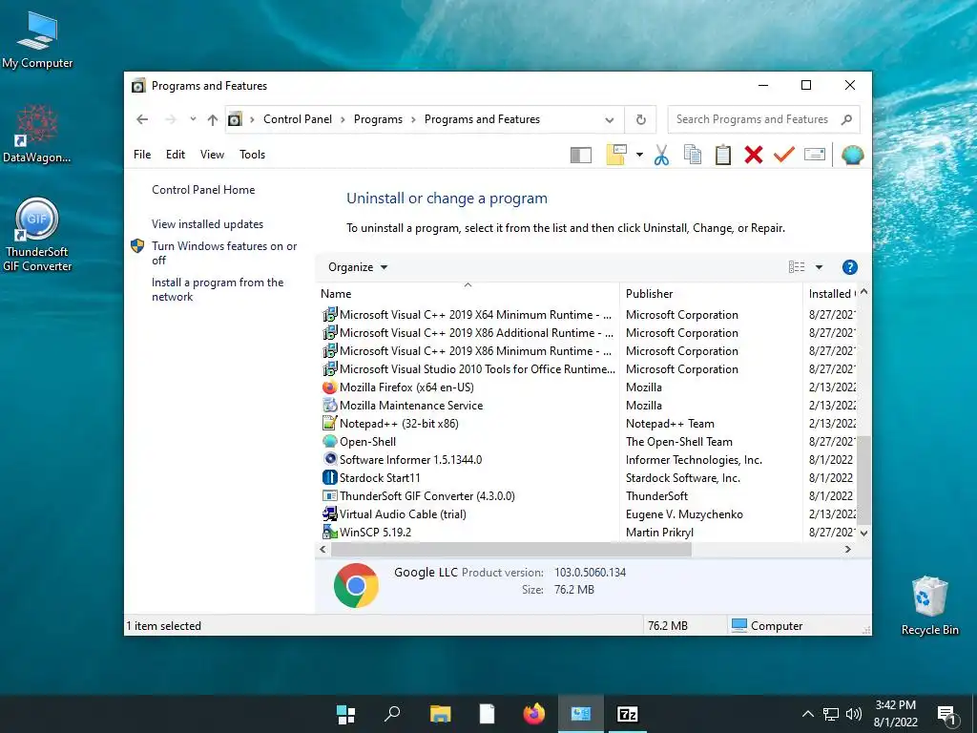Select Visual C++ 2019 X64 Minimum Runtime row

coord(588,315)
